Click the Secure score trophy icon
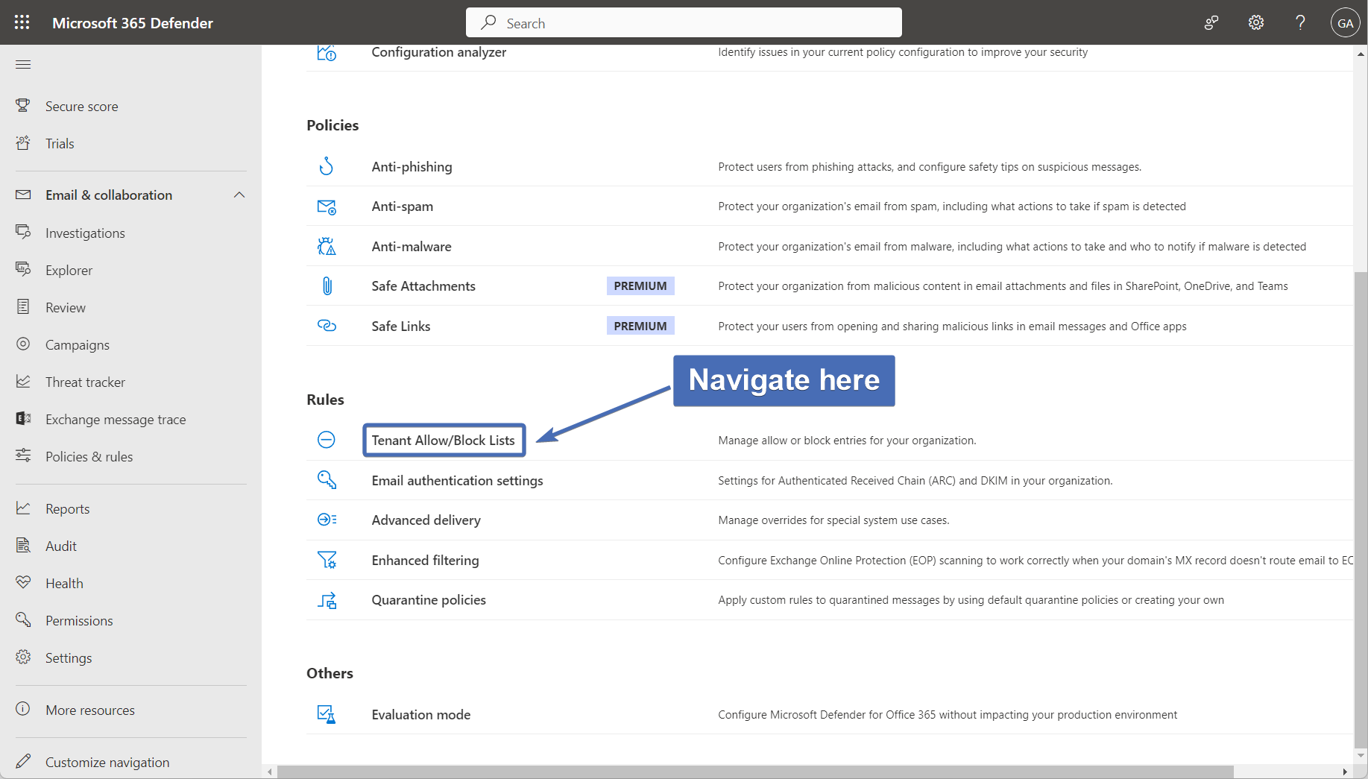This screenshot has width=1368, height=779. click(23, 106)
